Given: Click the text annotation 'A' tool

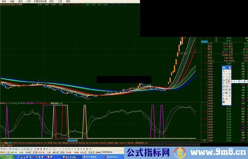Looking at the screenshot, I should click(230, 96).
